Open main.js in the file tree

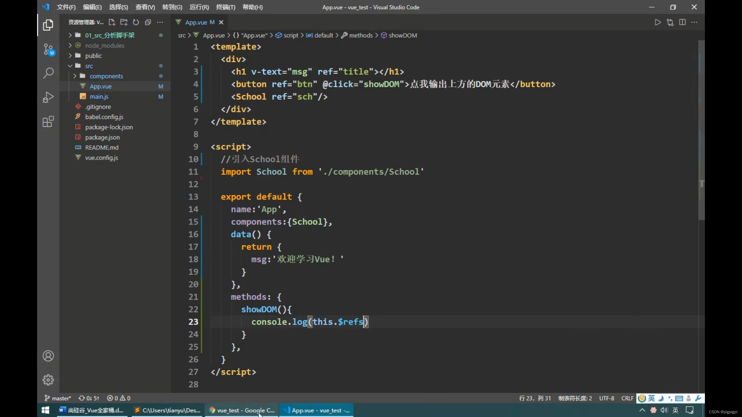coord(99,96)
